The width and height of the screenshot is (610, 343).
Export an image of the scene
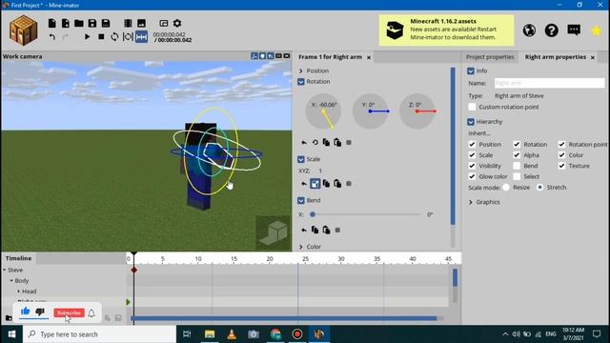[141, 23]
